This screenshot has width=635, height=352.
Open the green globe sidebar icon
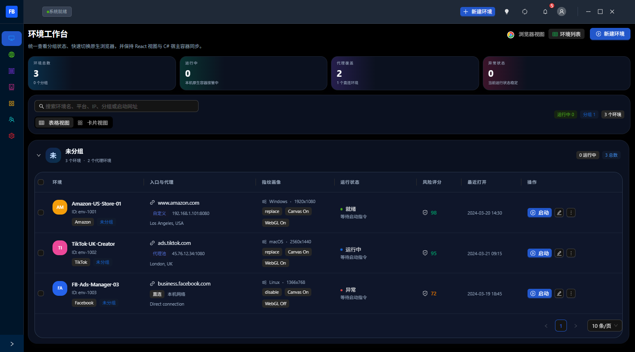(x=11, y=55)
